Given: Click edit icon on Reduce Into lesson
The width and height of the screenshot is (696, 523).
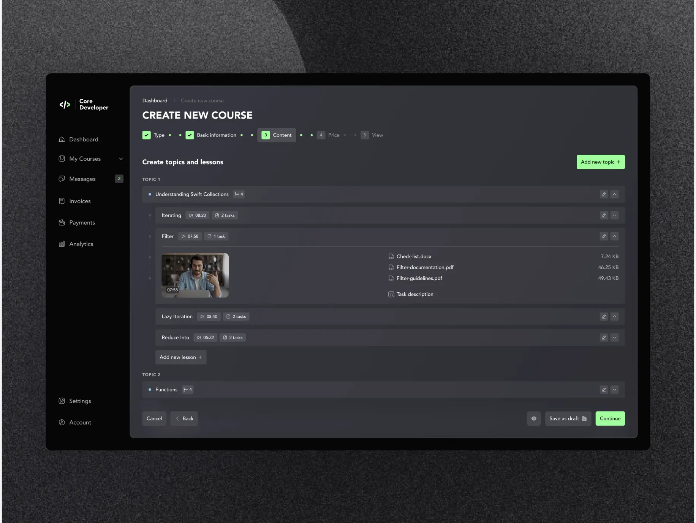Looking at the screenshot, I should point(604,338).
